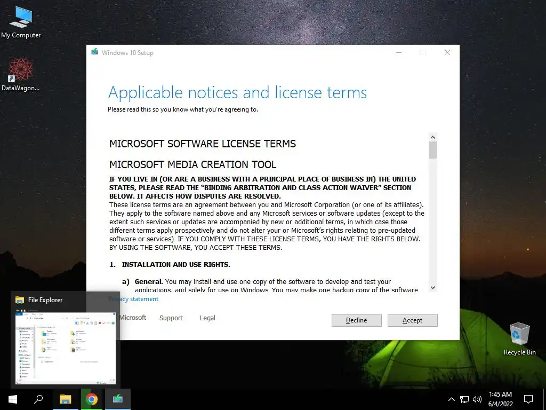Screen dimensions: 546x410
Task: Click the 'Please read this so you know' subtitle
Action: (183, 109)
